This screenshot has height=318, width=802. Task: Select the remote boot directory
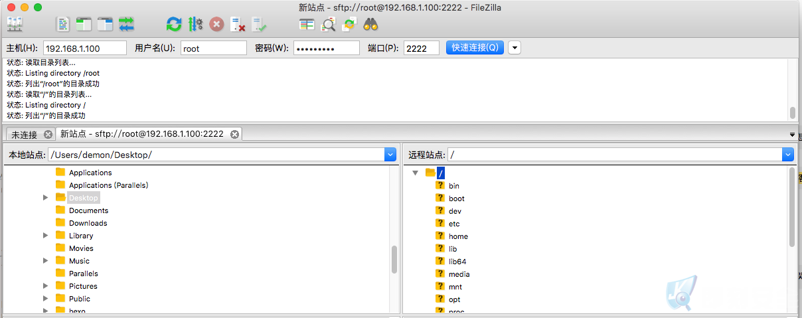[x=457, y=199]
